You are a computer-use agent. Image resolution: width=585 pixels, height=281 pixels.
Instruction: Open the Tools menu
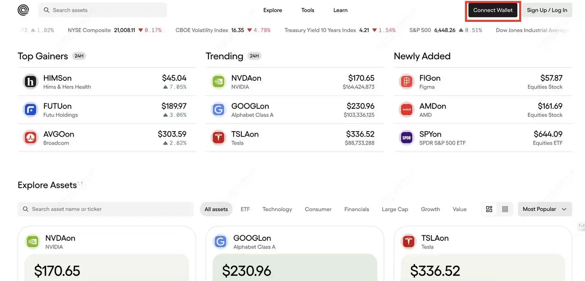[307, 10]
